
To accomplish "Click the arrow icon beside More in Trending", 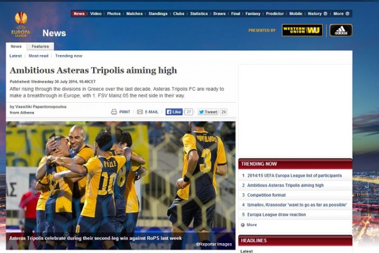I will [x=243, y=225].
